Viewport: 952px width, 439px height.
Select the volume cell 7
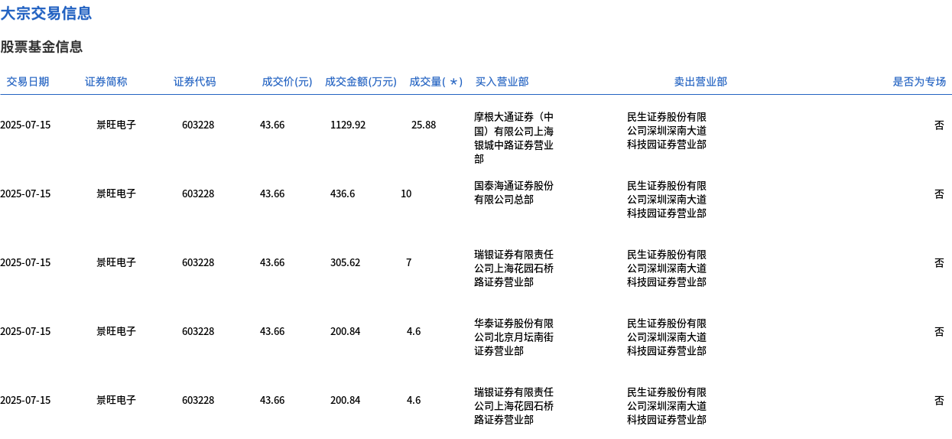(408, 262)
